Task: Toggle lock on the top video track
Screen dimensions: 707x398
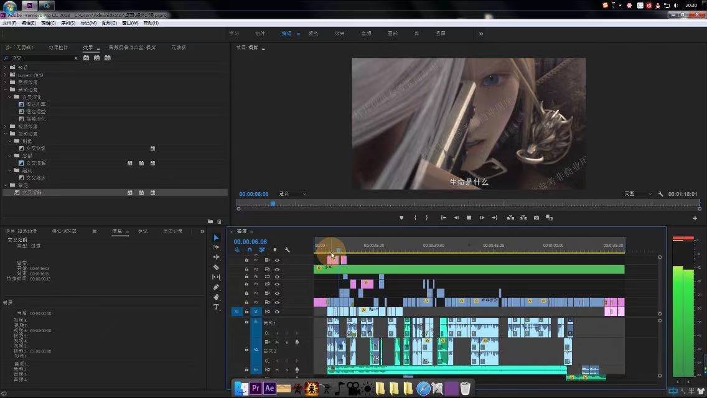Action: click(246, 260)
